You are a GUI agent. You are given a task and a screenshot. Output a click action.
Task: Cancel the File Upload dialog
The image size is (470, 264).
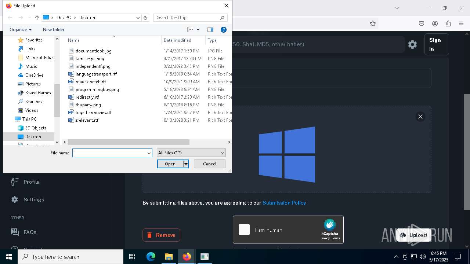click(x=209, y=164)
